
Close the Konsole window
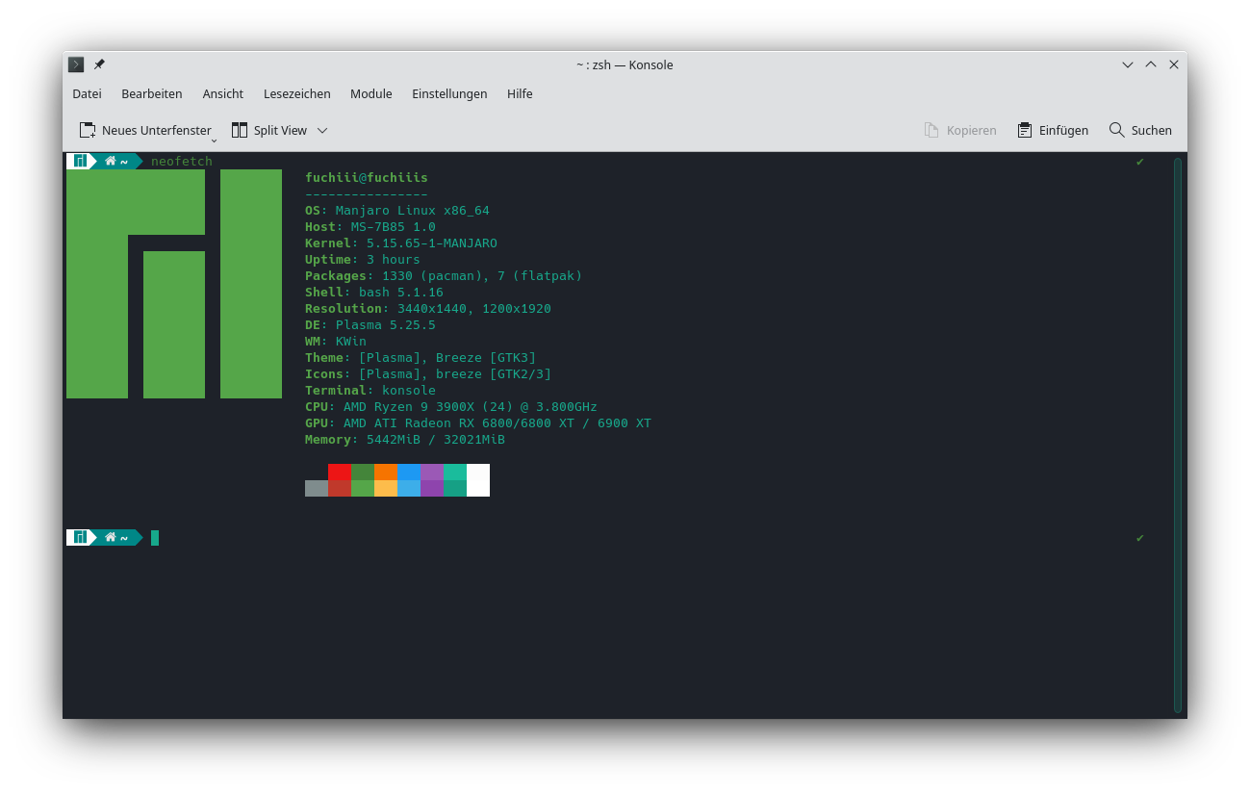(1174, 64)
